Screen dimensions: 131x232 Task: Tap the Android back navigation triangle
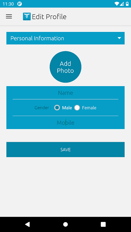[x=27, y=224]
